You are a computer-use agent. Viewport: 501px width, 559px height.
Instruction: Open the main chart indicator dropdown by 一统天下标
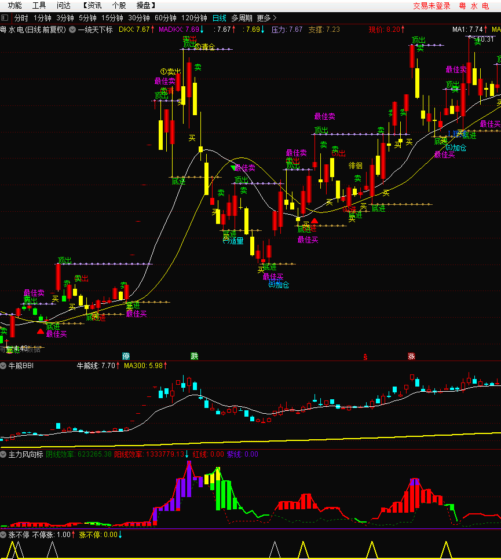click(72, 30)
